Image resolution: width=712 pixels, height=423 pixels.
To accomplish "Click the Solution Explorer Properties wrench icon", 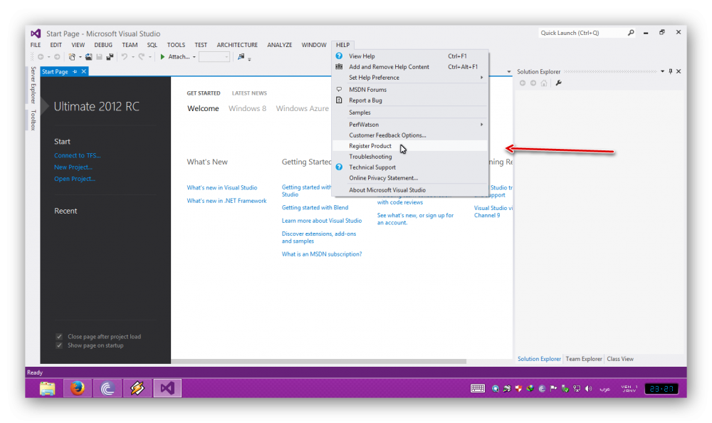I will [558, 83].
